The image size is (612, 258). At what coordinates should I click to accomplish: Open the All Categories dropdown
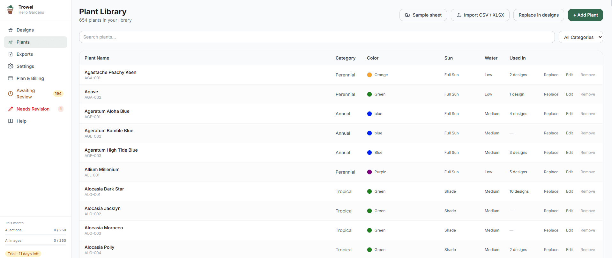click(x=581, y=37)
